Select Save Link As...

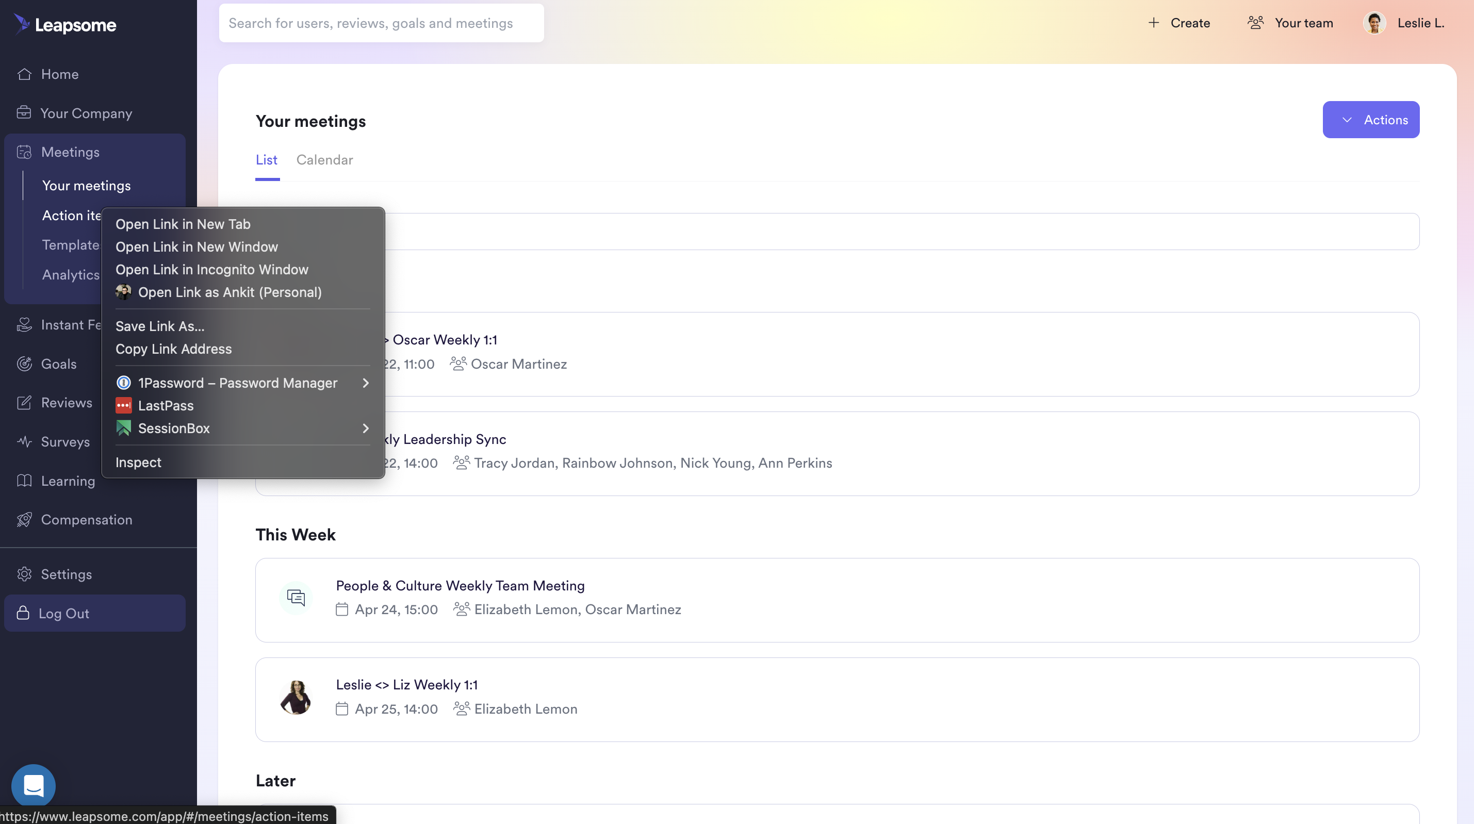242,326
